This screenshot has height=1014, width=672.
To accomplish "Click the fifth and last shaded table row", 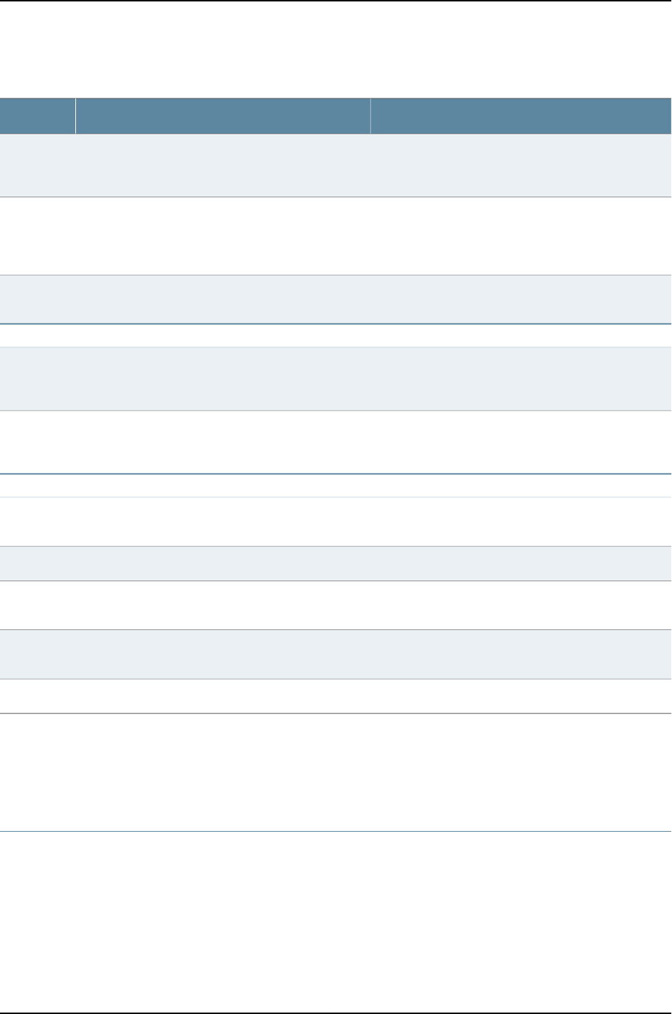I will [336, 654].
